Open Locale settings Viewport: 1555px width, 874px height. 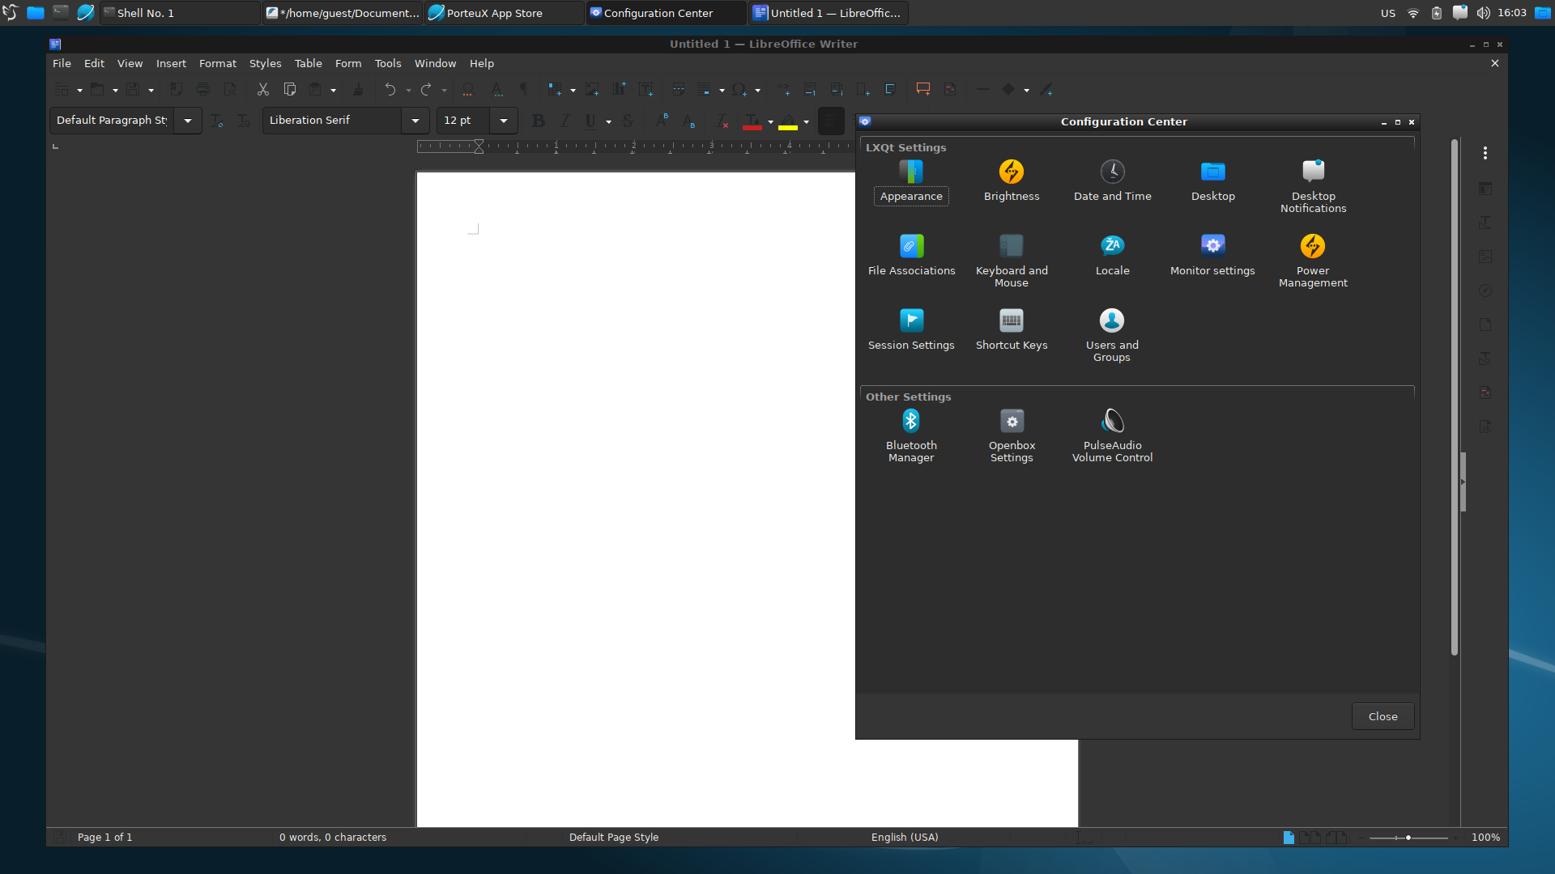[1112, 256]
